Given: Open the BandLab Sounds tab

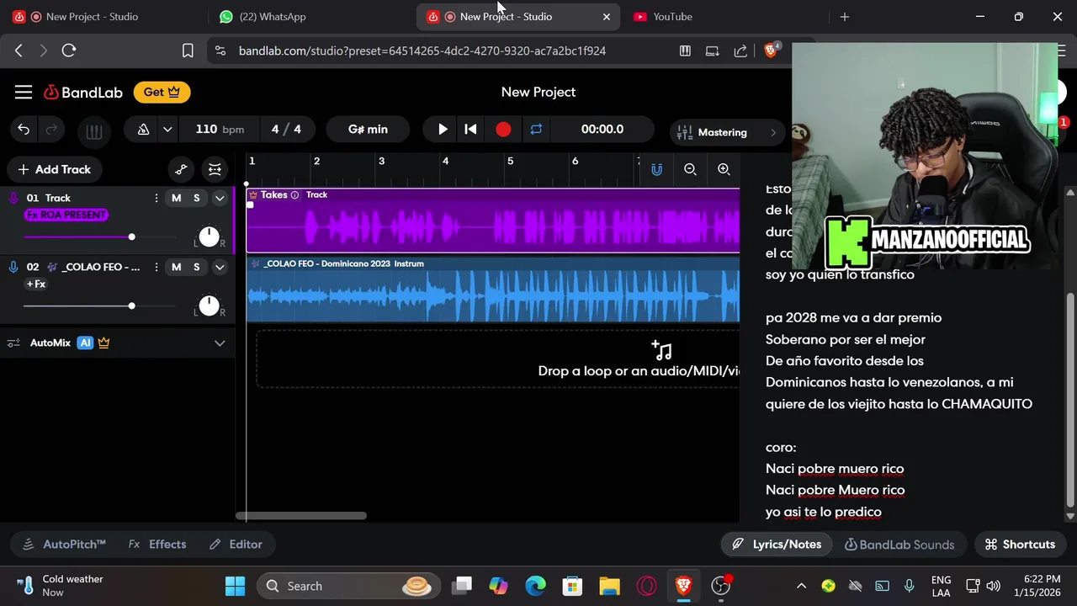Looking at the screenshot, I should pyautogui.click(x=899, y=544).
